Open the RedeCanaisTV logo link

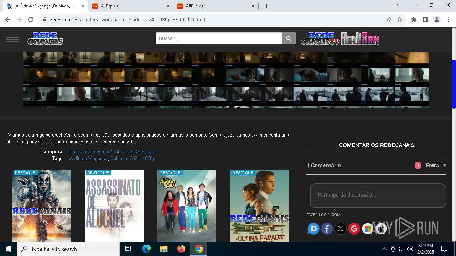coord(321,39)
